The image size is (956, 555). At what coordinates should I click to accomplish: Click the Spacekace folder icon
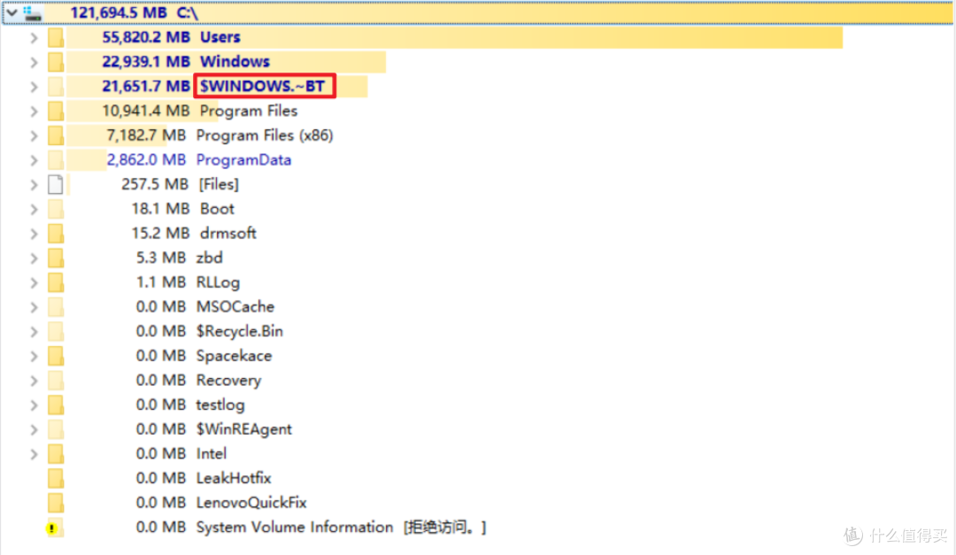click(56, 356)
